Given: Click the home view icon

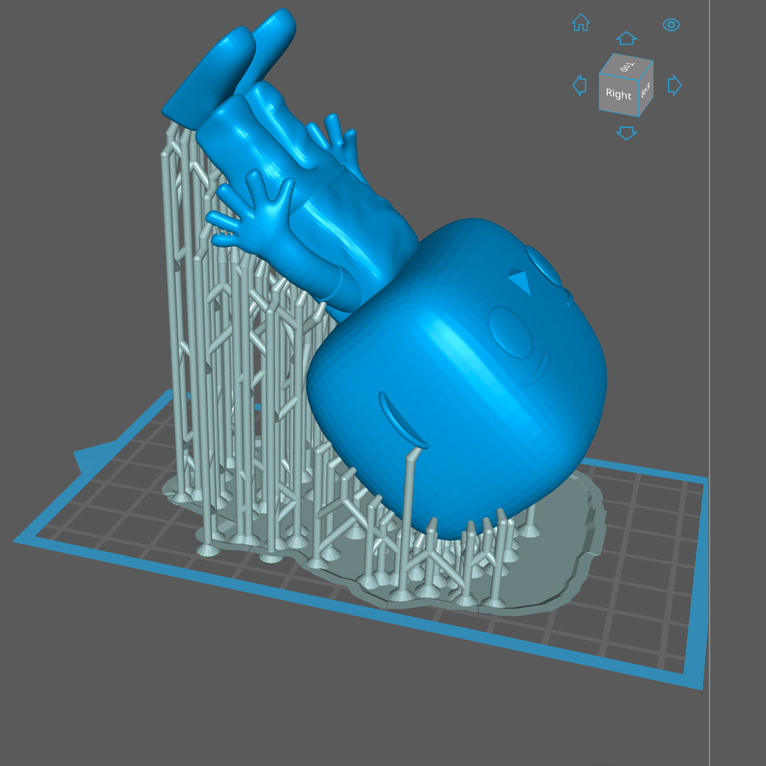Looking at the screenshot, I should pos(581,23).
